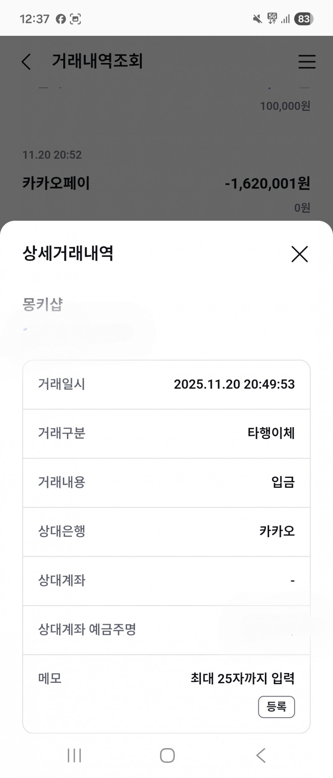Select the 카카오페이 transaction entry
Image resolution: width=333 pixels, height=778 pixels.
tap(56, 183)
